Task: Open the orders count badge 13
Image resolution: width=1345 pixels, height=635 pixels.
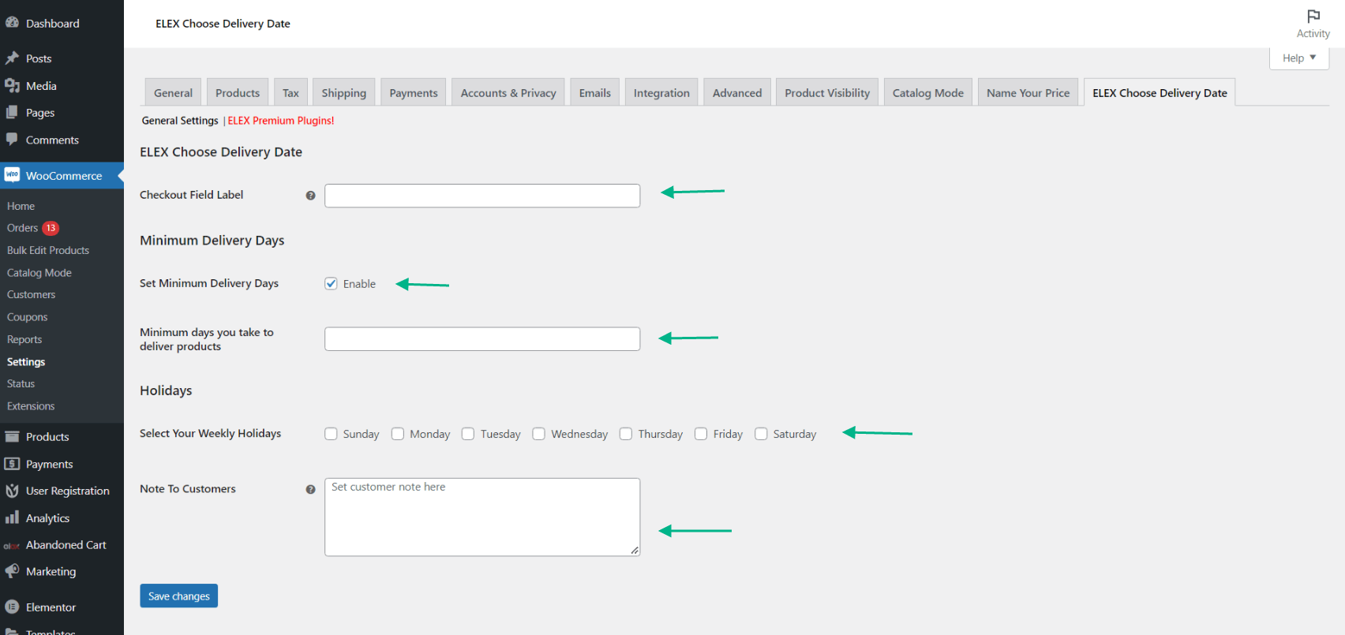Action: click(51, 228)
